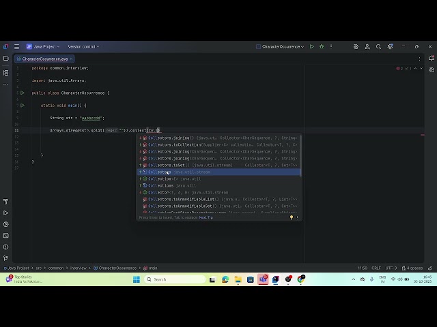
Task: Open editor tab options menu
Action: 419,59
